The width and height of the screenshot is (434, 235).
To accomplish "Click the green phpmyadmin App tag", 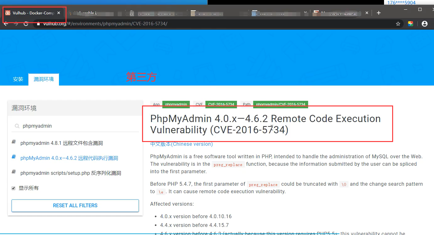I will point(176,105).
